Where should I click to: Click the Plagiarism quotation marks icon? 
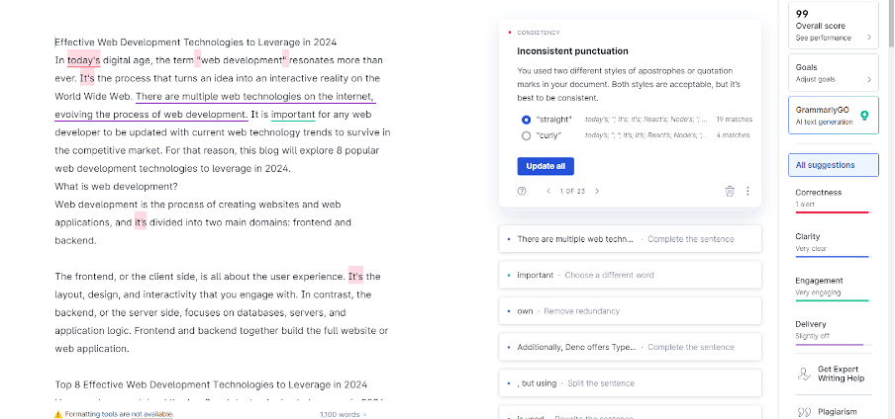pos(804,412)
